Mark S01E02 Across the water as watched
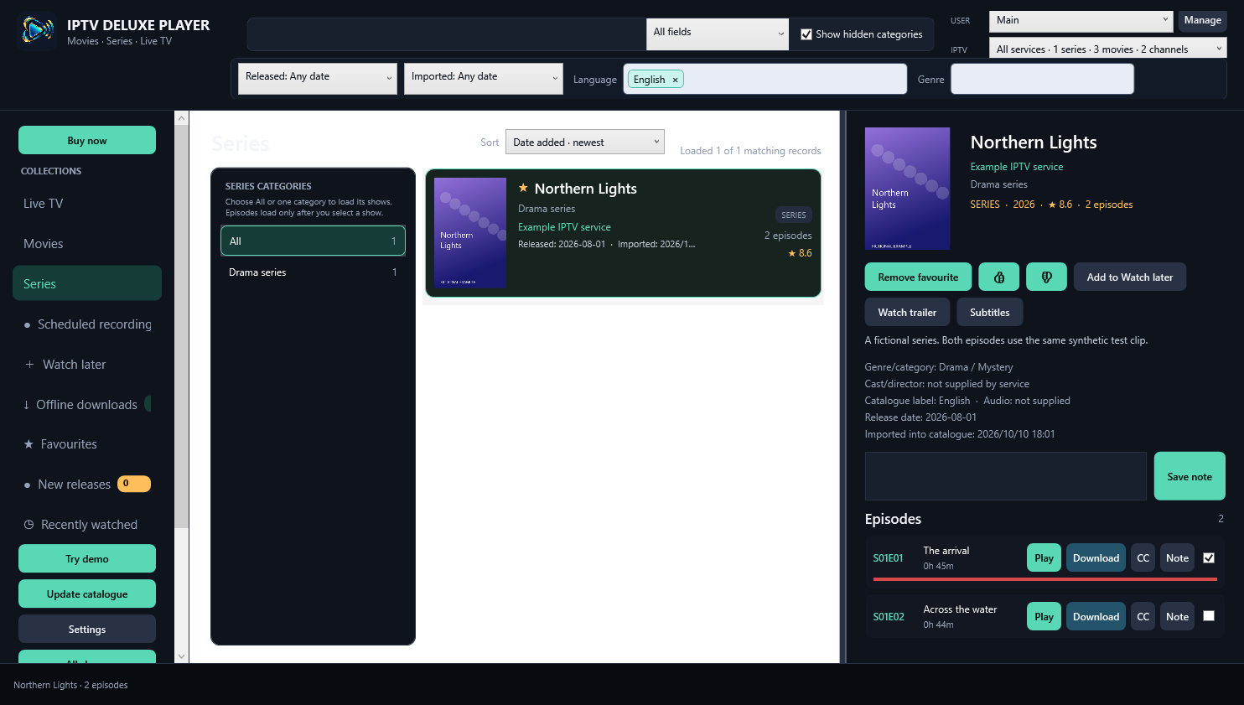The height and width of the screenshot is (705, 1244). click(x=1209, y=615)
